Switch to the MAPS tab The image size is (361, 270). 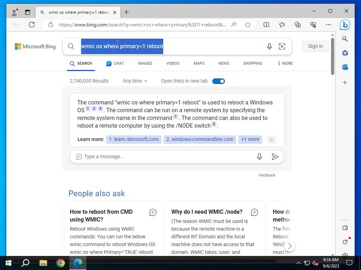[199, 63]
